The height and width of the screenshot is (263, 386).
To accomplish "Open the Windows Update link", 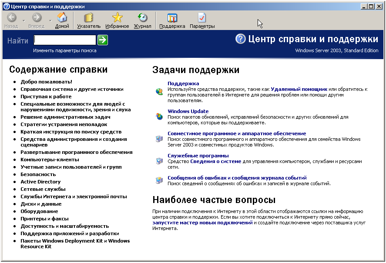I will [x=188, y=111].
